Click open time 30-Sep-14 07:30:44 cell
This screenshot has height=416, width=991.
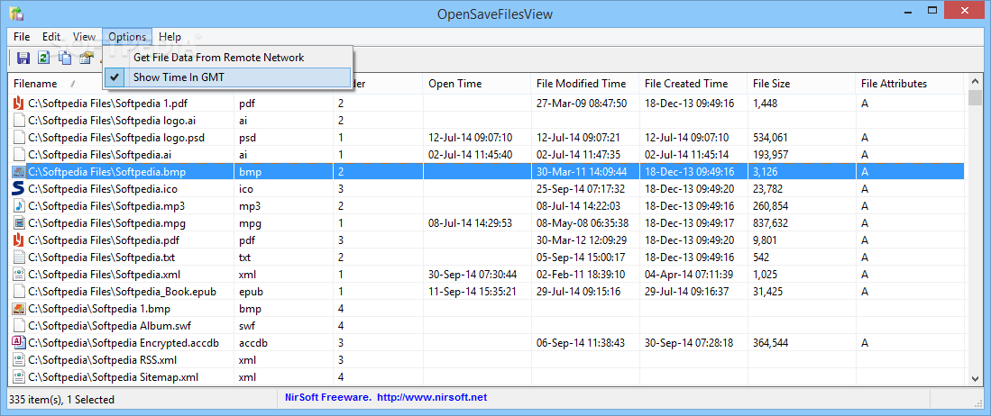pyautogui.click(x=476, y=274)
